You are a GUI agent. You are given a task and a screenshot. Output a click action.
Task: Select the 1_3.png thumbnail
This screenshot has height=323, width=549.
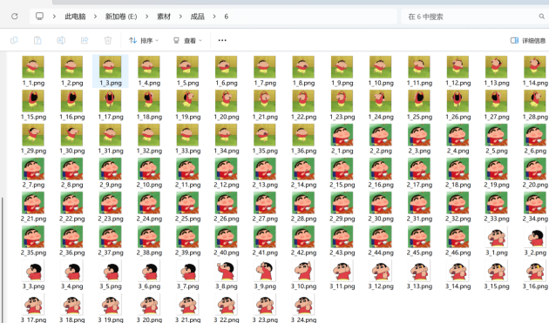click(x=111, y=71)
